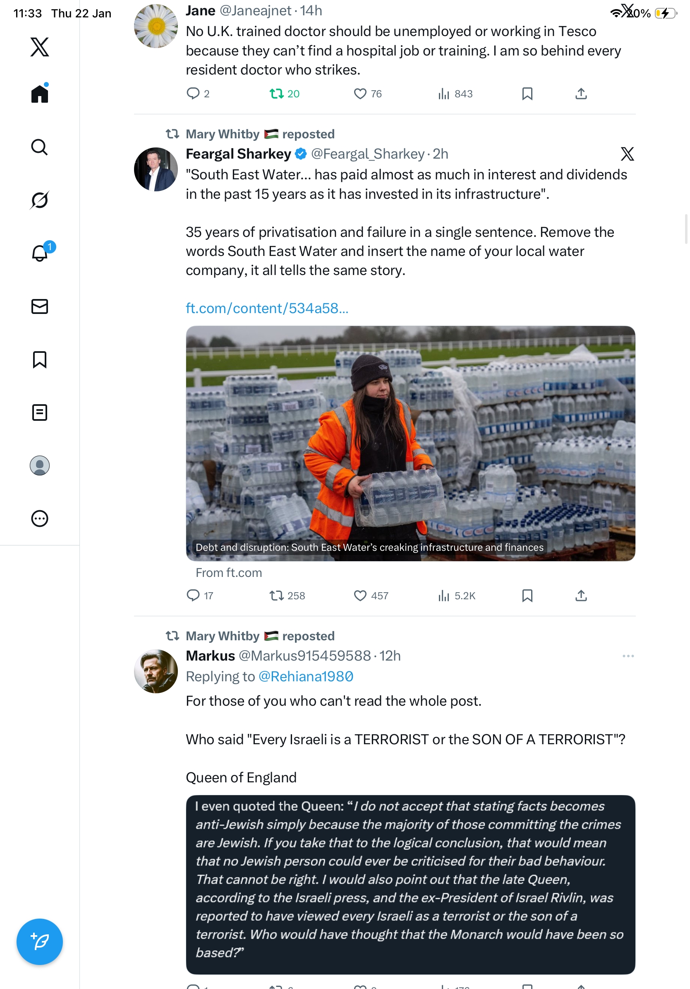The image size is (690, 989).
Task: Open the ft.com/content article link
Action: [267, 309]
